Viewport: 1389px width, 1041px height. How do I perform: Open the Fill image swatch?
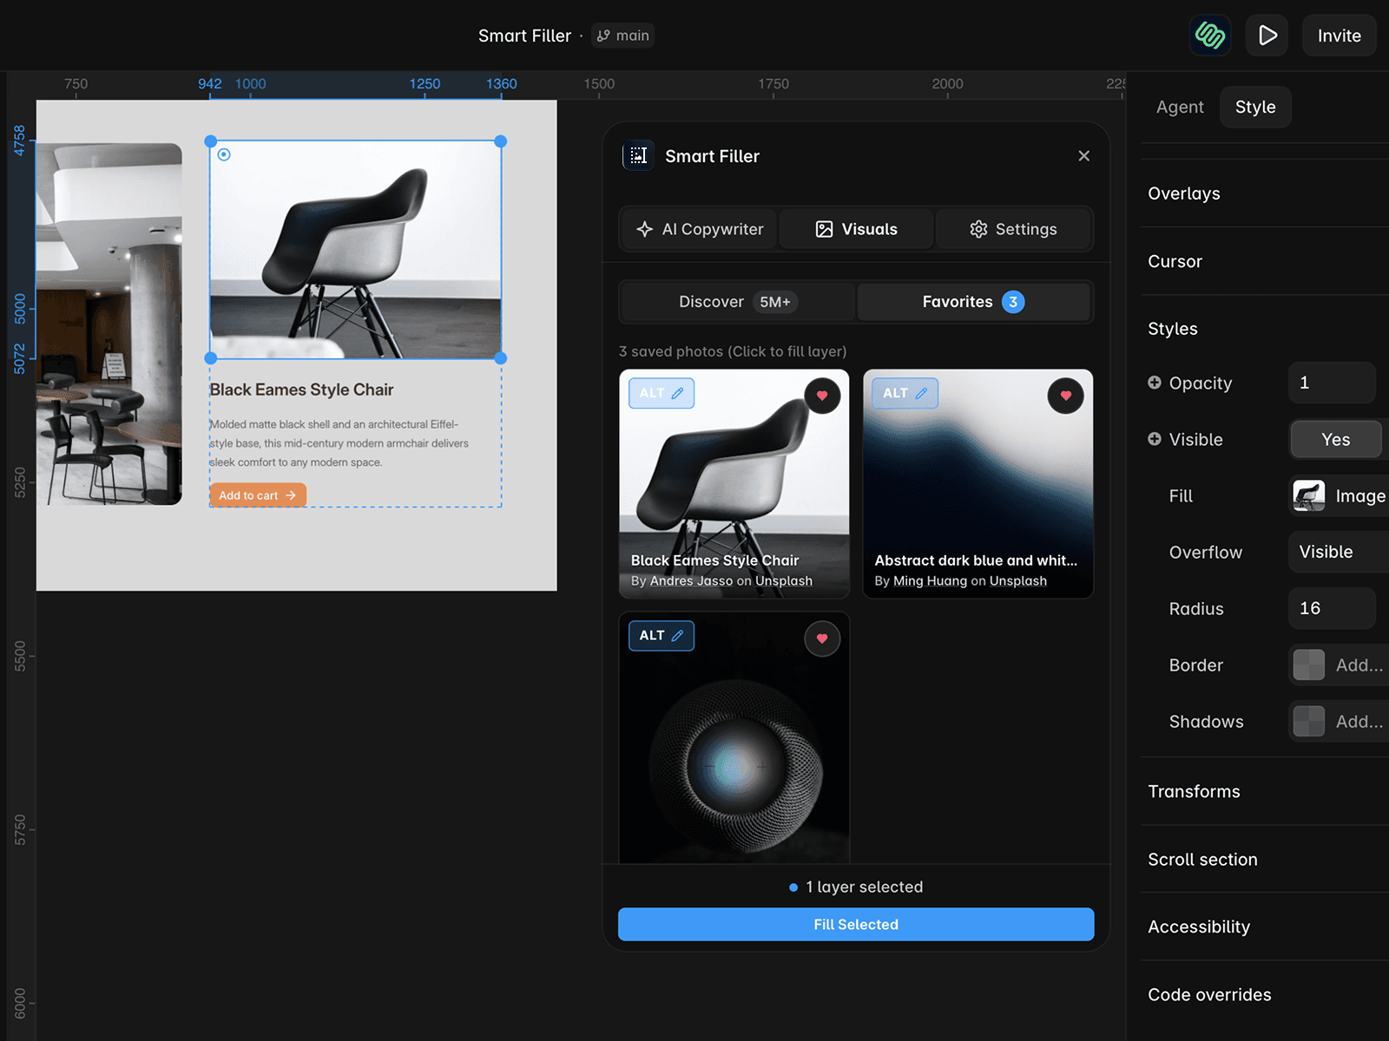[1309, 495]
